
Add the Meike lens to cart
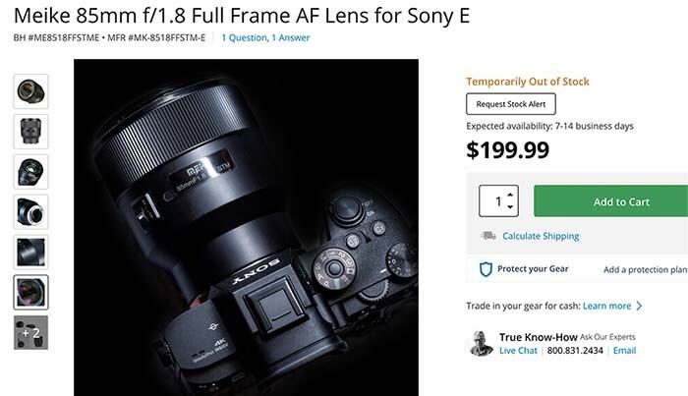pos(620,201)
